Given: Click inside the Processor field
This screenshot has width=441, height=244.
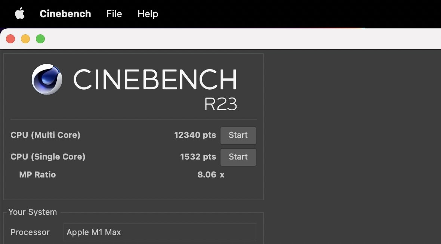Looking at the screenshot, I should (160, 232).
